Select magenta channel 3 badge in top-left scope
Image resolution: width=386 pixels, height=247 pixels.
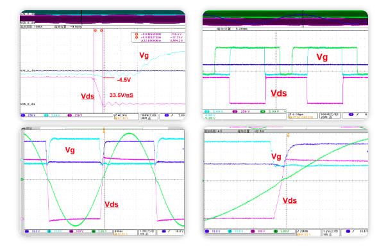click(x=70, y=115)
